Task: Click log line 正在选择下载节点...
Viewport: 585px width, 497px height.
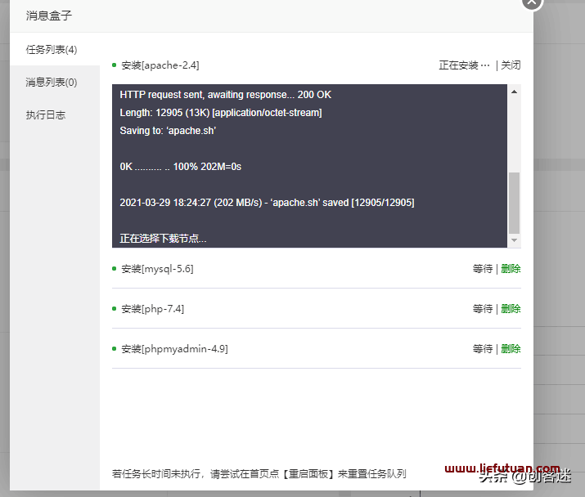Action: 163,239
